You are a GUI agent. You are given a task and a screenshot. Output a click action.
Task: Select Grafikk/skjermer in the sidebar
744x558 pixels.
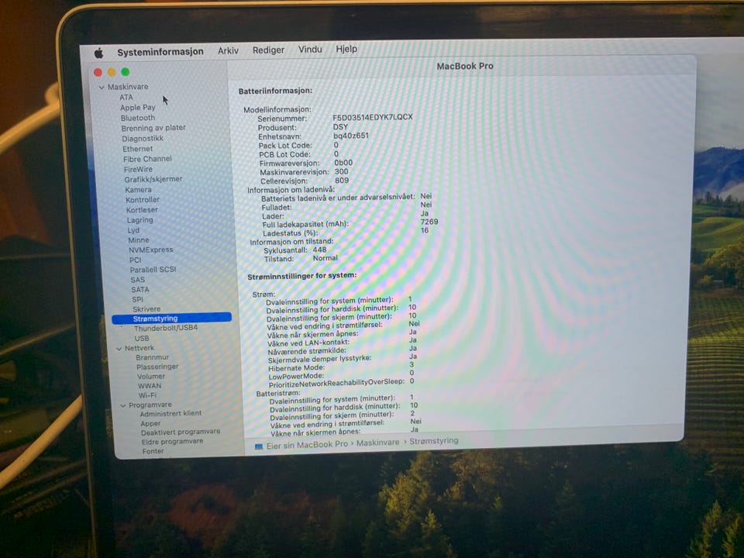[x=153, y=179]
